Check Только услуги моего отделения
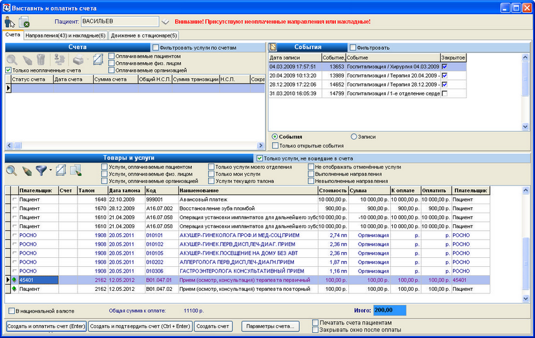This screenshot has height=338, width=535. coord(211,167)
